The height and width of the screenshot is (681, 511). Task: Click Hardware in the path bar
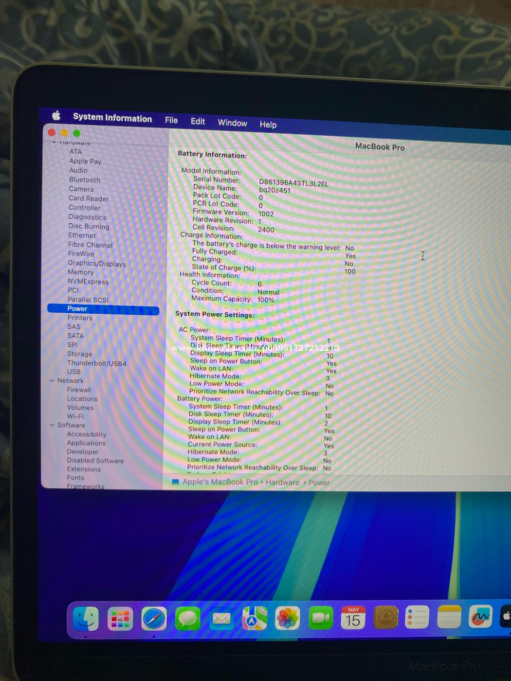pos(282,483)
